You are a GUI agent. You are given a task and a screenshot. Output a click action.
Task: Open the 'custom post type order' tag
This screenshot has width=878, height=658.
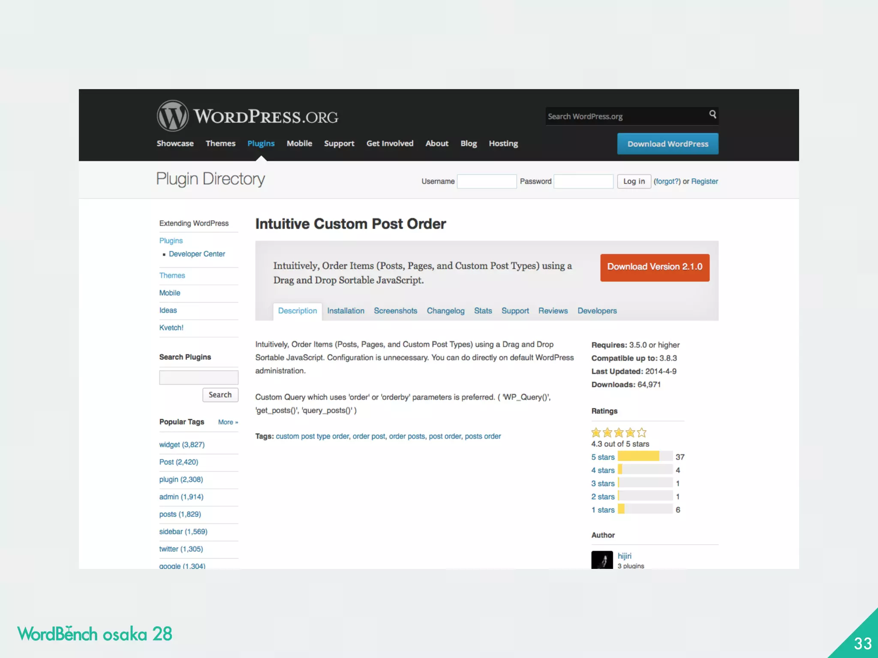(312, 436)
